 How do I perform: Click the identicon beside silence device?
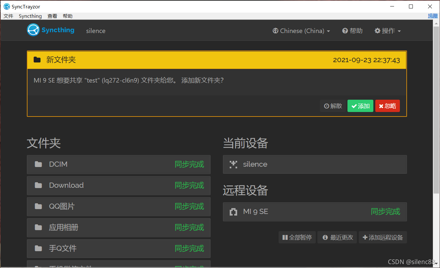(x=233, y=164)
